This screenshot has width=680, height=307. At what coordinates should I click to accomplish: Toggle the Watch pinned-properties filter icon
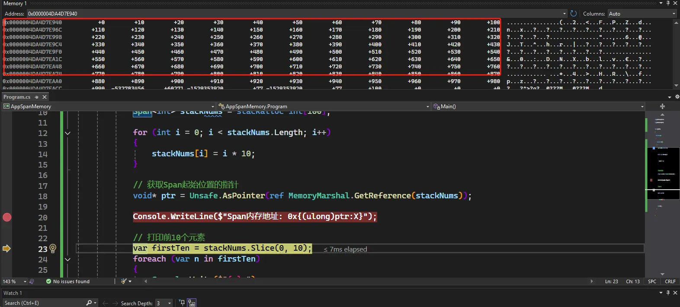(182, 303)
